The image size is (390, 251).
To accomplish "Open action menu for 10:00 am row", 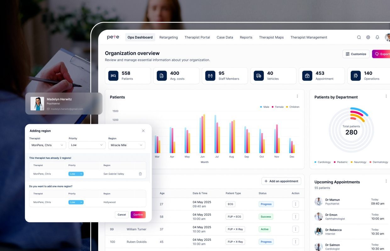I will [295, 216].
